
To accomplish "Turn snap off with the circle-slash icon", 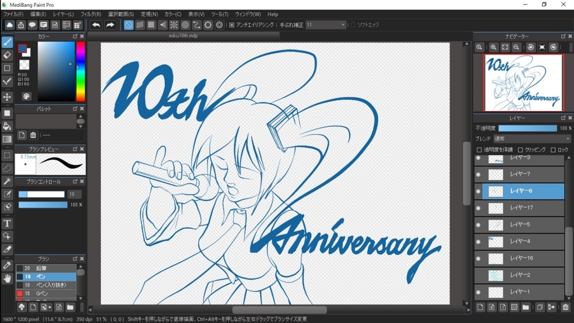I will (128, 25).
